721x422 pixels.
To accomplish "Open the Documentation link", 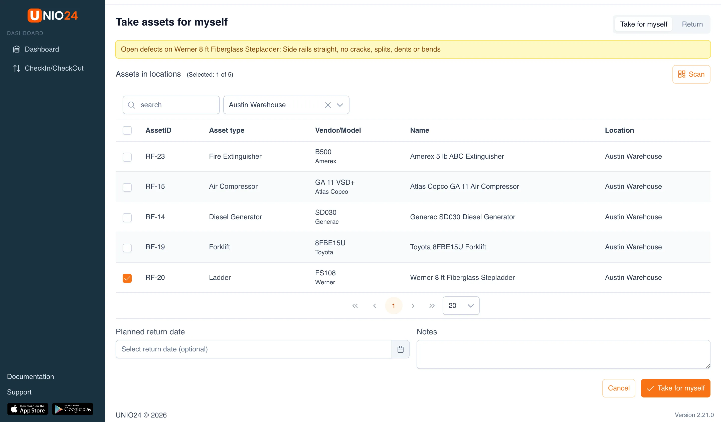I will pyautogui.click(x=31, y=376).
